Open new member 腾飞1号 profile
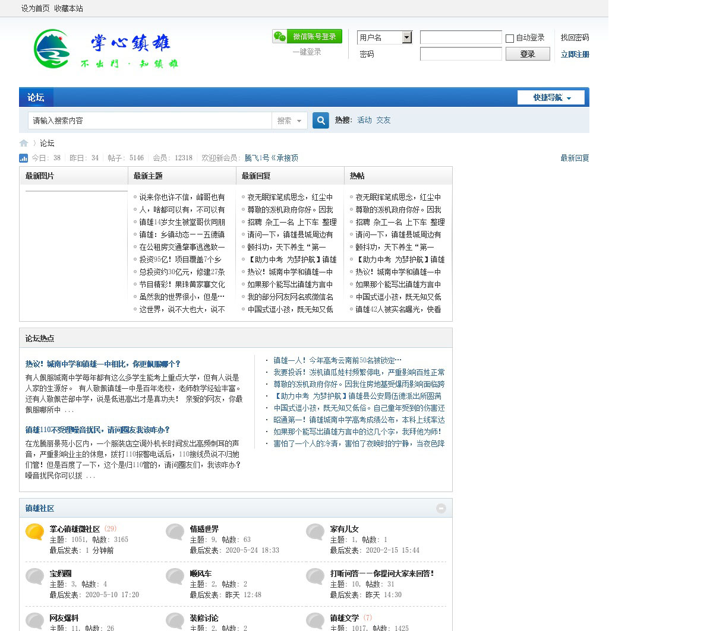The width and height of the screenshot is (713, 631). pos(272,158)
